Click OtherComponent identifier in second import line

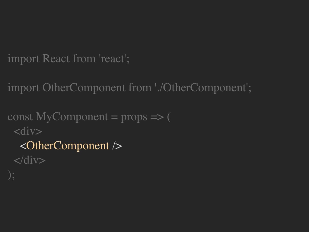pyautogui.click(x=84, y=88)
